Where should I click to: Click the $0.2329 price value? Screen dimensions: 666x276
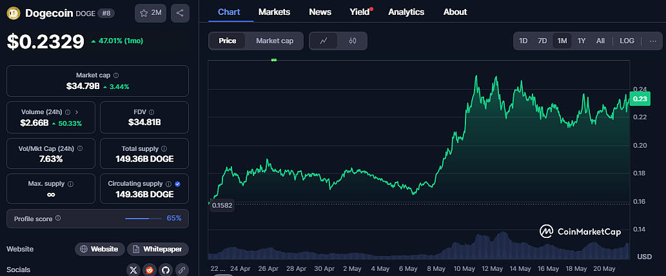pos(45,41)
